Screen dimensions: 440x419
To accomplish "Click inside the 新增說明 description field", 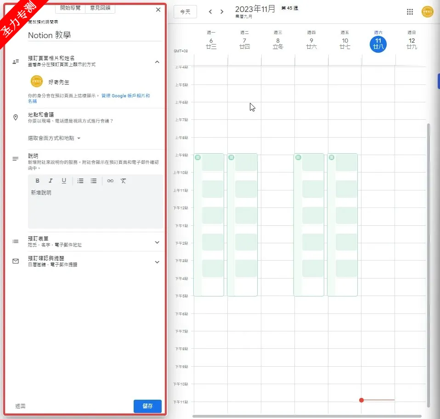I will coord(92,202).
